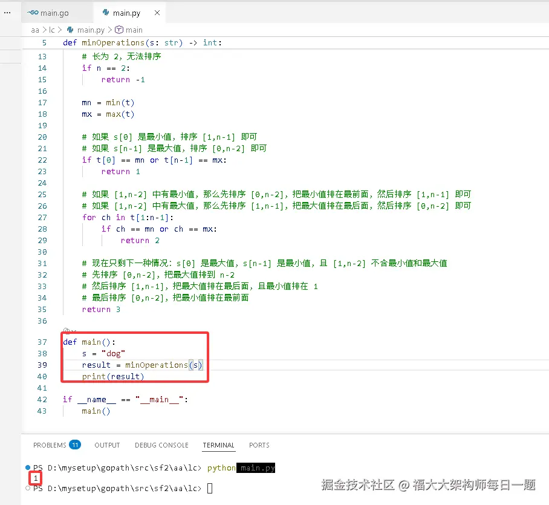Close the main.py tab

tap(157, 13)
